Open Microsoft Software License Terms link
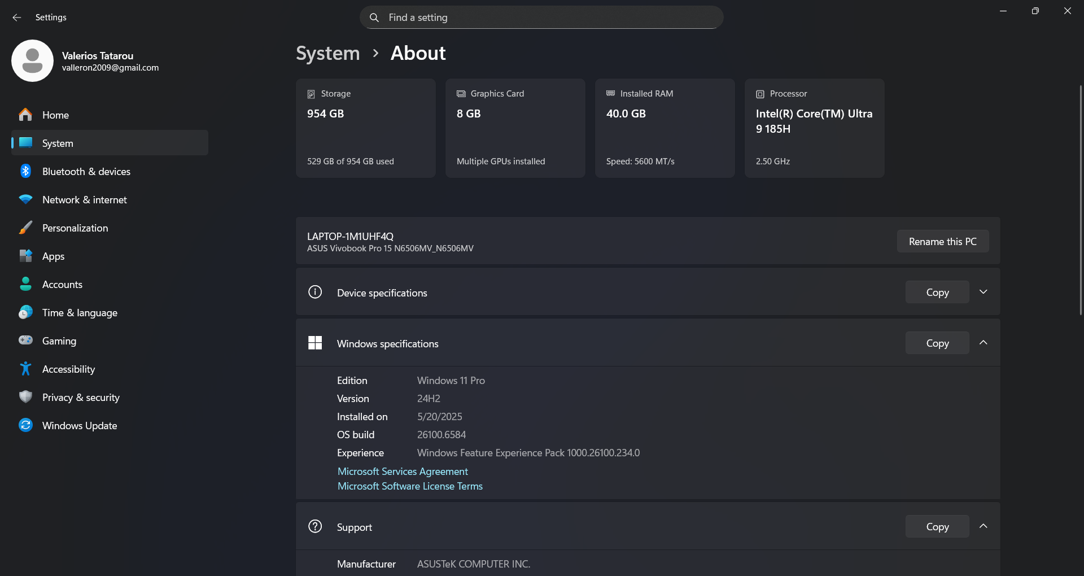This screenshot has height=576, width=1084. pyautogui.click(x=410, y=486)
